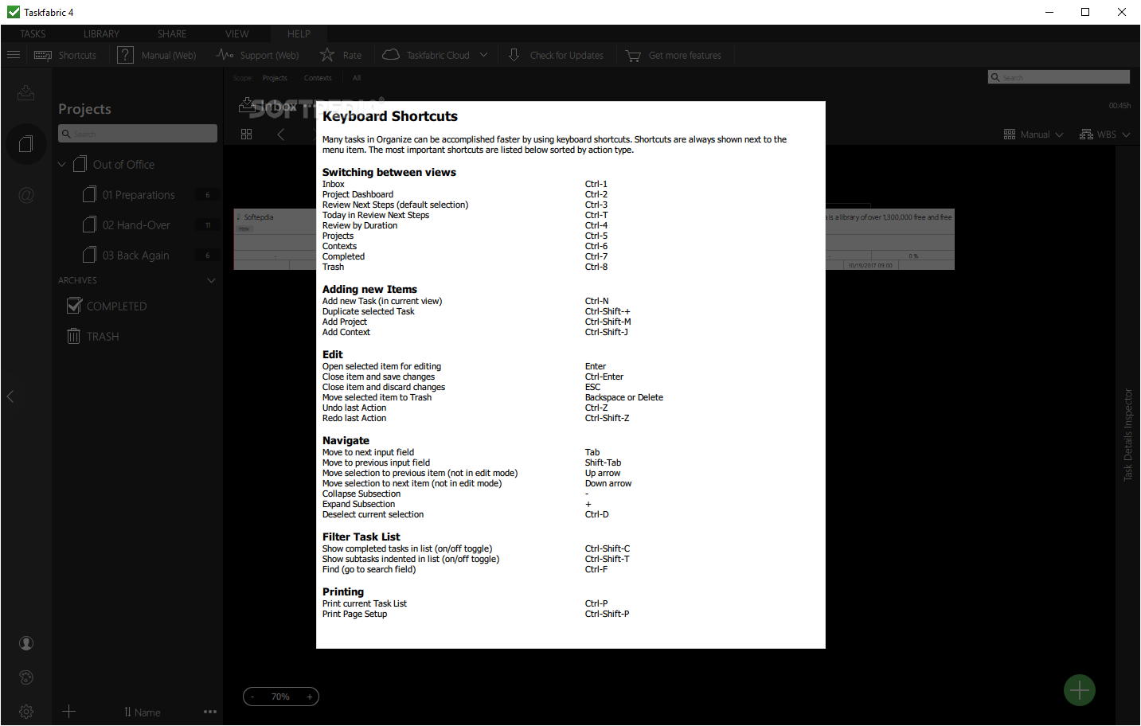The image size is (1141, 726).
Task: Click the Rate star icon
Action: coord(326,55)
